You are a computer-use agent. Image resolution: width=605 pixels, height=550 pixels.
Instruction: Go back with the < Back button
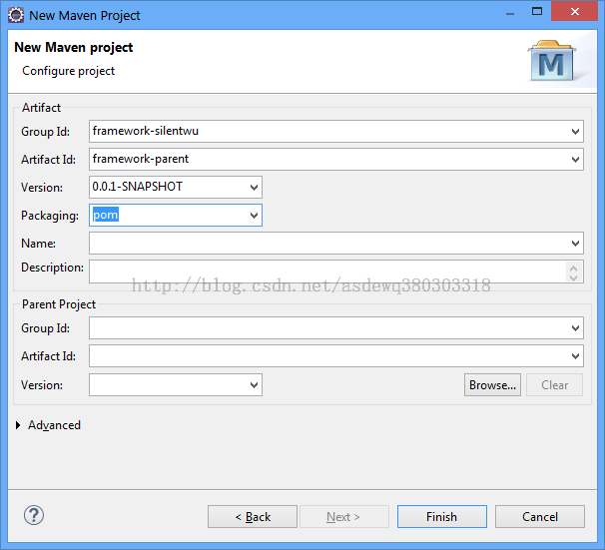click(253, 517)
